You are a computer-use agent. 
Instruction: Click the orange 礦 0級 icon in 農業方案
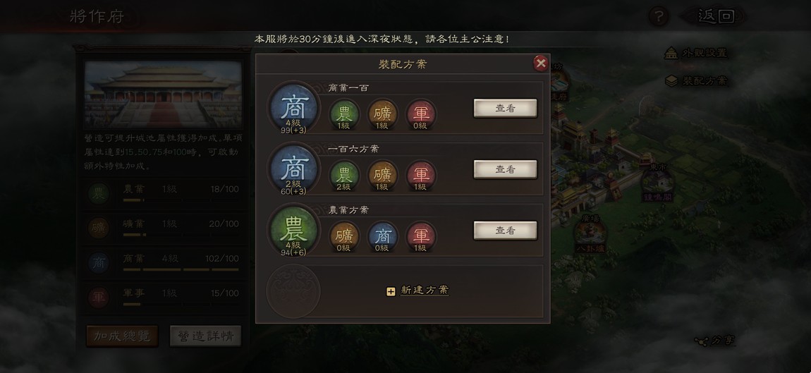[x=344, y=236]
